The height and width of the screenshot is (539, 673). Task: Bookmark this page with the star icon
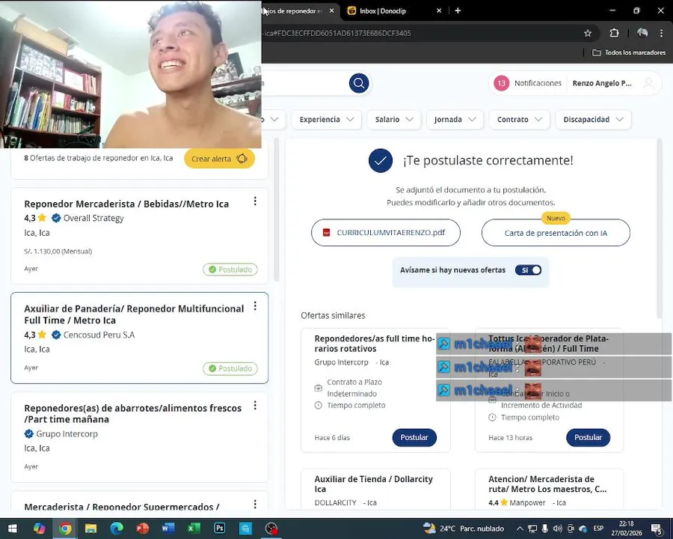tap(588, 33)
